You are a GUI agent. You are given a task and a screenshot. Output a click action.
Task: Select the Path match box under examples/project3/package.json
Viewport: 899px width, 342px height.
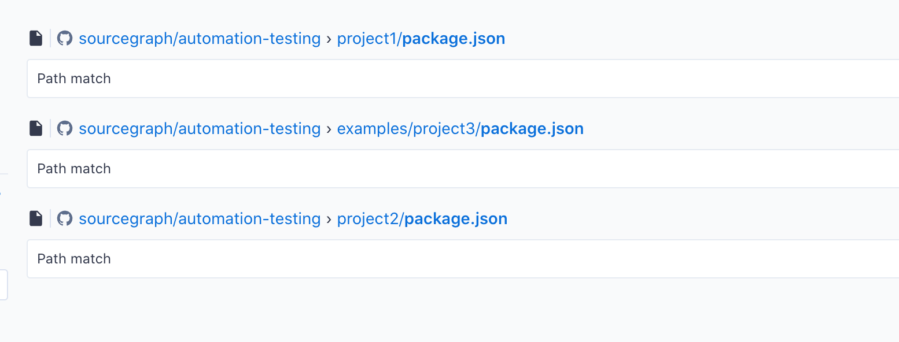click(463, 169)
